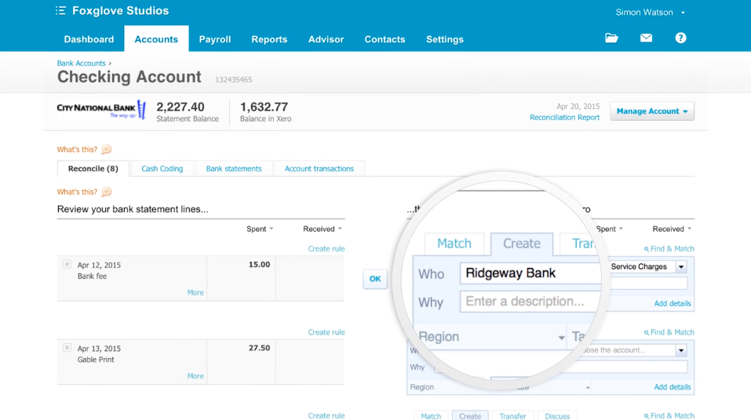This screenshot has height=420, width=751.
Task: Switch to the Cash Coding tab
Action: coord(162,168)
